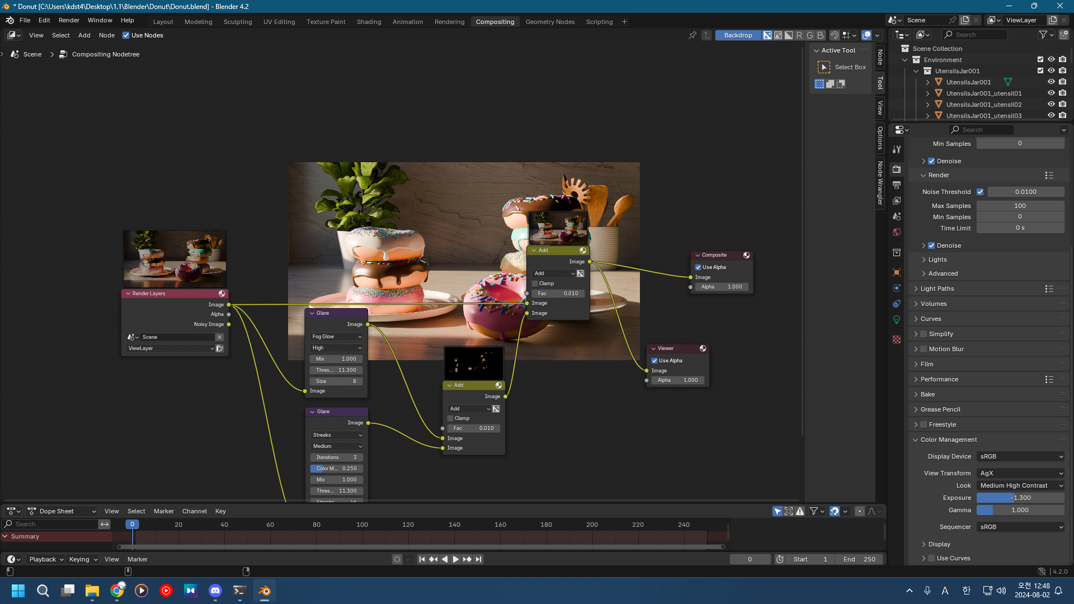Click the play animation button
The image size is (1074, 604).
click(456, 559)
